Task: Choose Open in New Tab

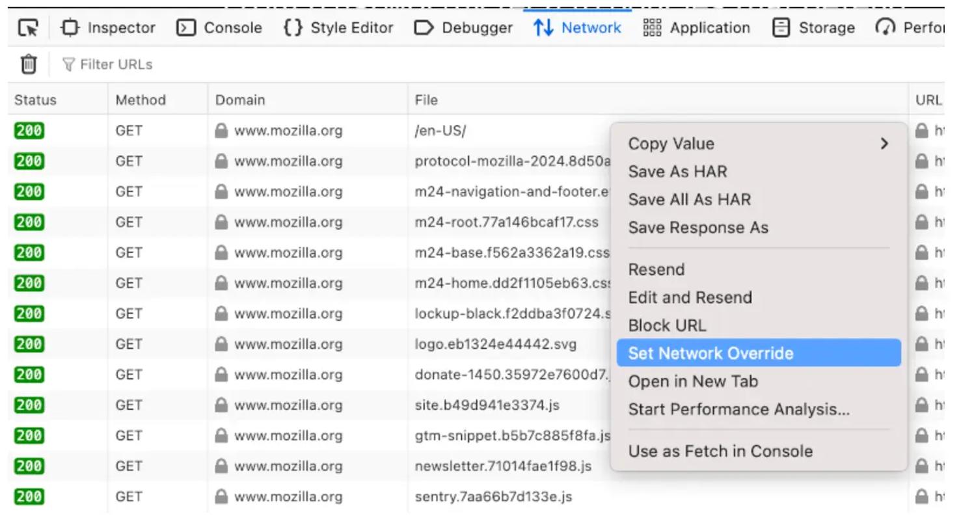Action: tap(693, 381)
